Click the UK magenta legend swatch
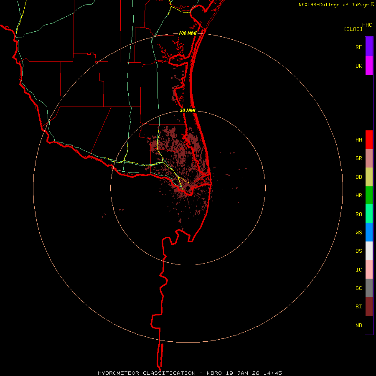Image resolution: width=376 pixels, height=376 pixels. 369,66
